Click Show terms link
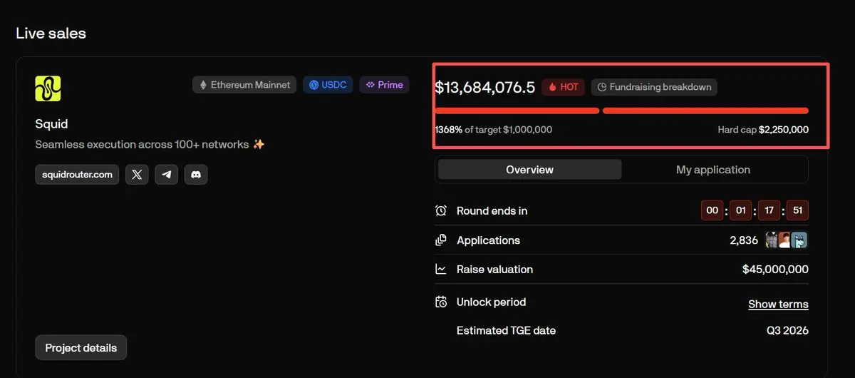The height and width of the screenshot is (378, 855). (x=778, y=304)
